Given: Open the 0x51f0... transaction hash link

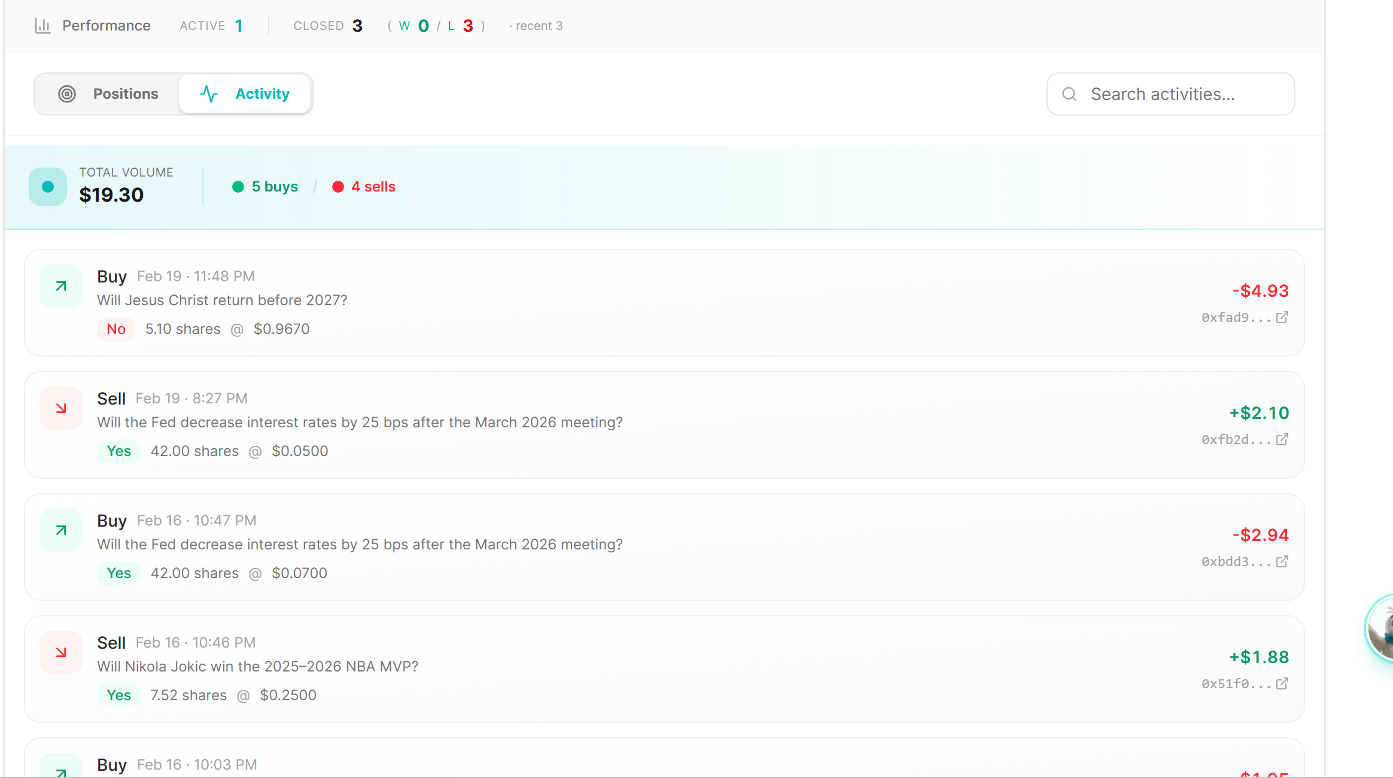Looking at the screenshot, I should (1236, 683).
